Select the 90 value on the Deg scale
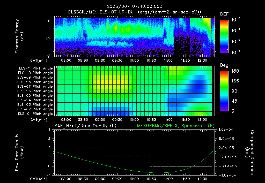This screenshot has width=265, height=183. pos(234,91)
